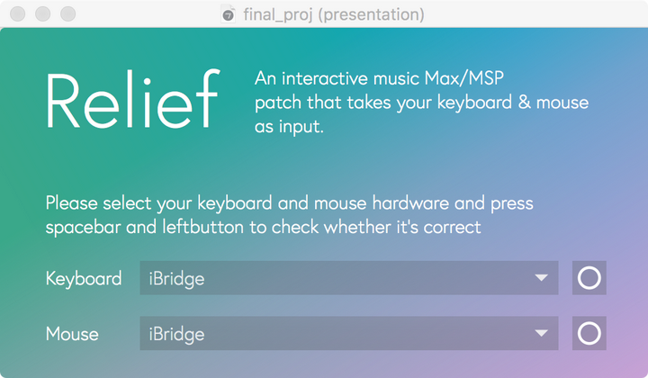Click the 'Please select your keyboard' instruction line
Viewport: 648px width, 378px height.
(289, 203)
